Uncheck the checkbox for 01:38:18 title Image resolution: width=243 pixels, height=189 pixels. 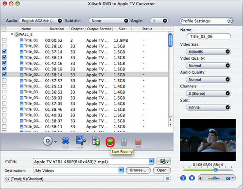(x=4, y=69)
